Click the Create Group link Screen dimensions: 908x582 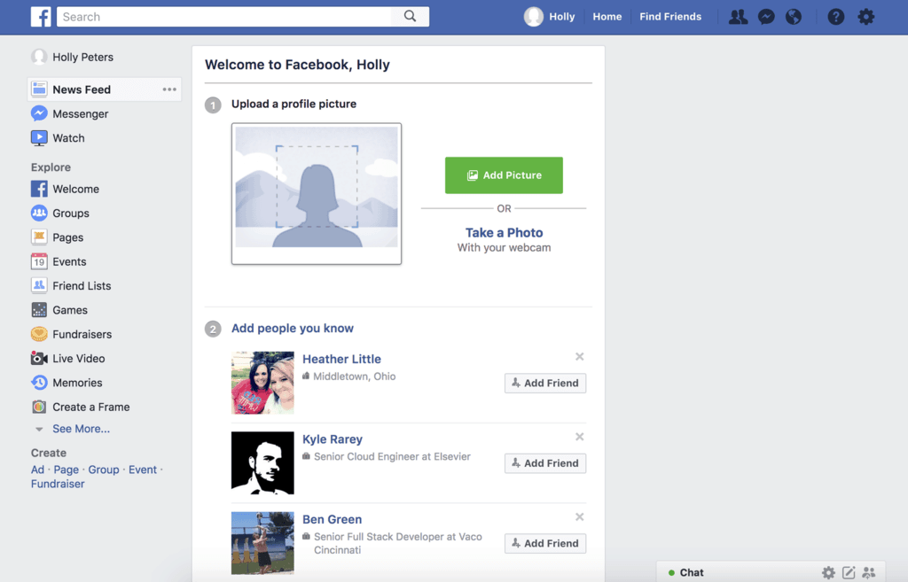pyautogui.click(x=104, y=469)
